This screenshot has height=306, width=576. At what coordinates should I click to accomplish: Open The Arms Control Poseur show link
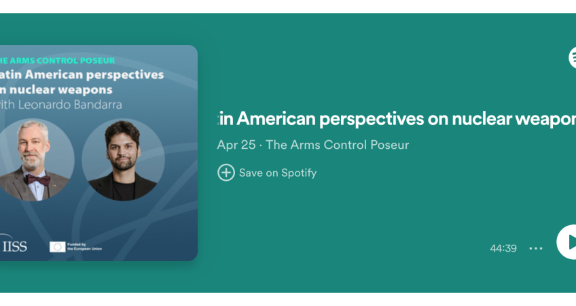click(x=337, y=145)
